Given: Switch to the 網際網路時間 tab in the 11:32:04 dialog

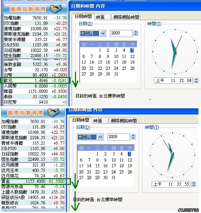Looking at the screenshot, I should (126, 17).
